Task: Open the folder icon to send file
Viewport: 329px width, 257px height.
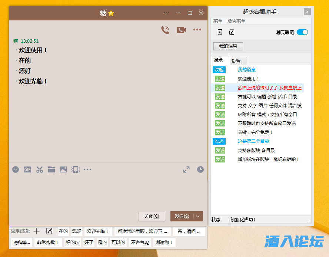Action: point(51,169)
